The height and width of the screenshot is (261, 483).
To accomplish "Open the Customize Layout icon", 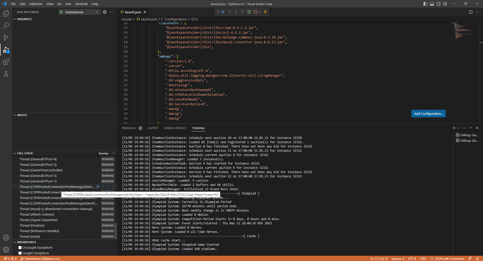I will pos(445,4).
